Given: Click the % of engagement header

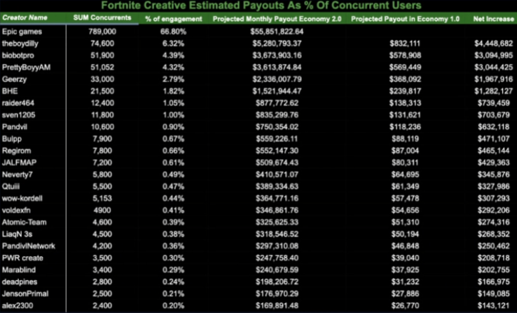Looking at the screenshot, I should [x=174, y=19].
